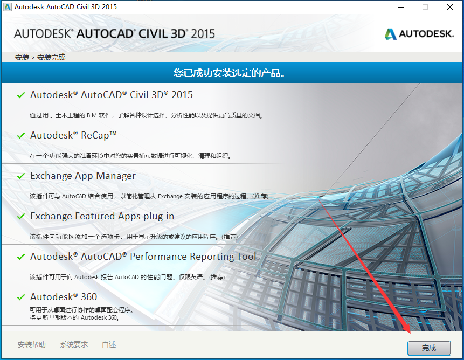The height and width of the screenshot is (360, 464).
Task: Click the 安装 breadcrumb text
Action: click(x=22, y=57)
